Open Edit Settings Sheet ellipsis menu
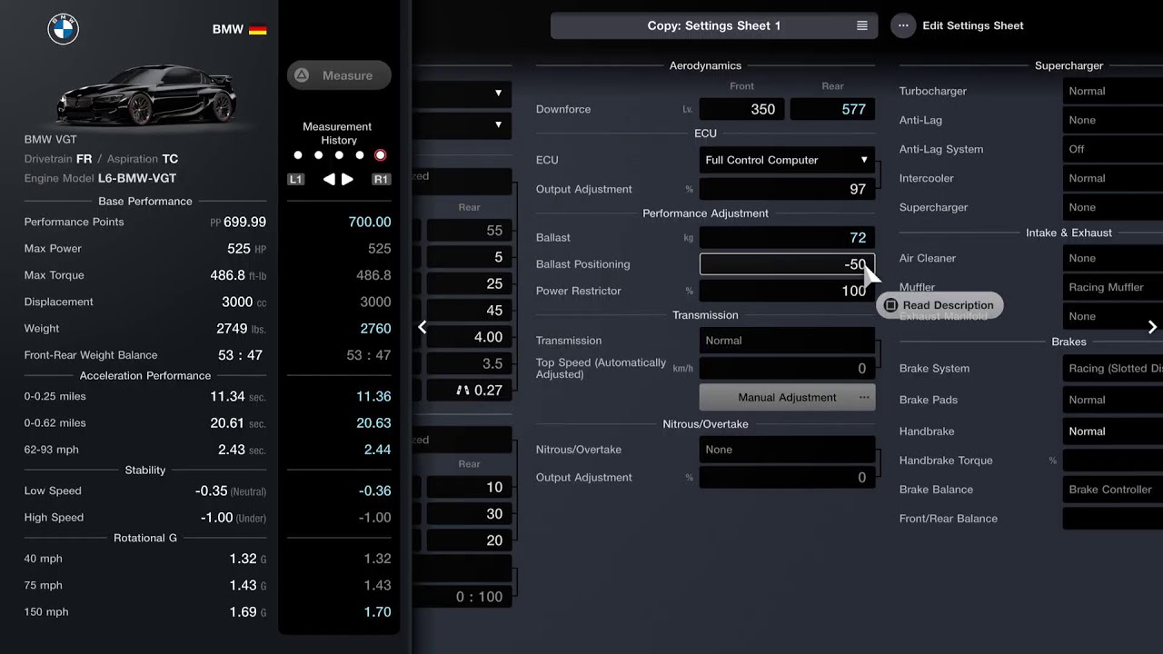1163x654 pixels. click(x=903, y=25)
